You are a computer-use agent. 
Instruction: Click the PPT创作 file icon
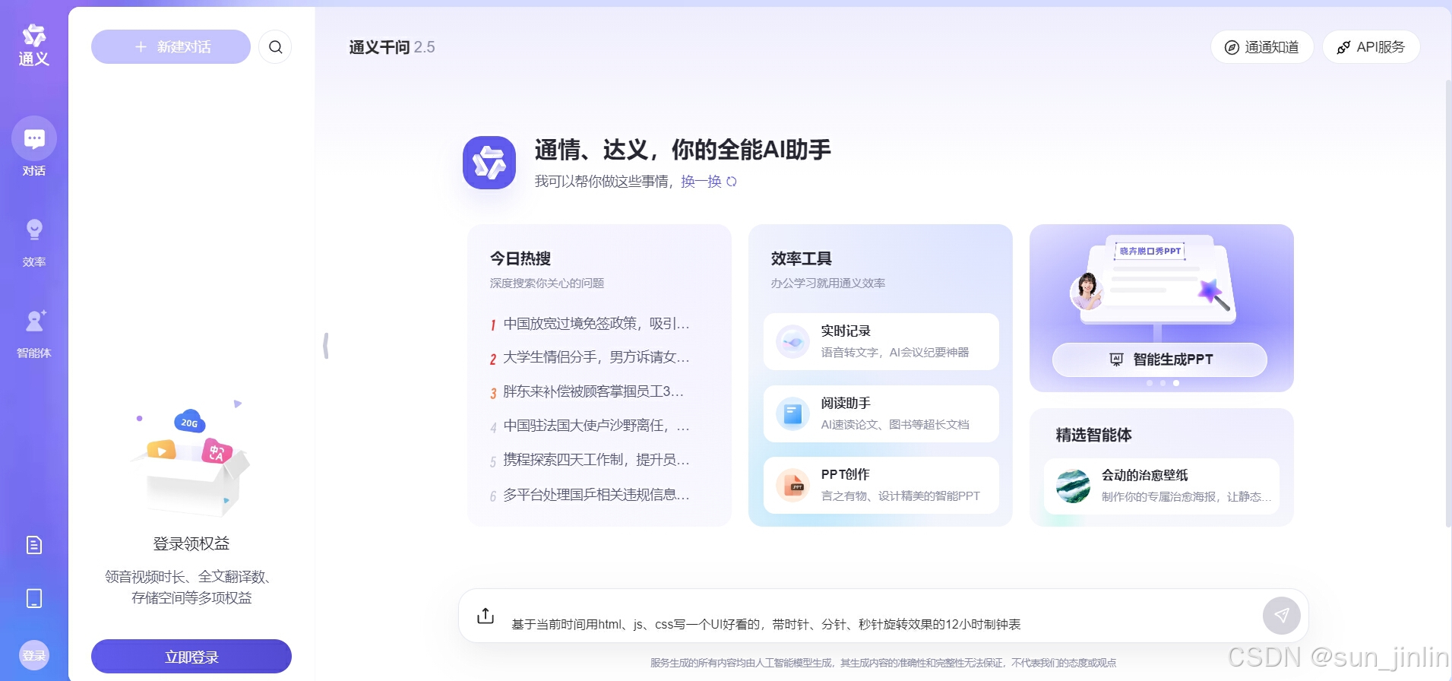(x=792, y=485)
